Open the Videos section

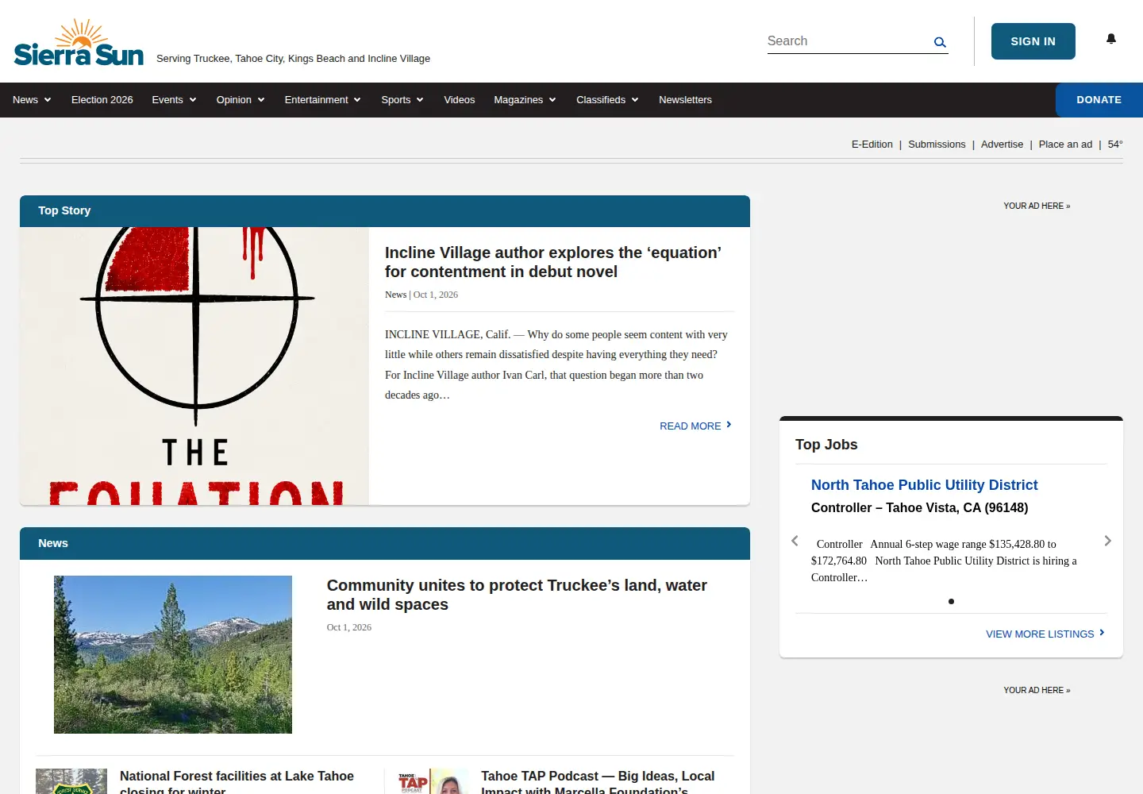[x=460, y=100]
